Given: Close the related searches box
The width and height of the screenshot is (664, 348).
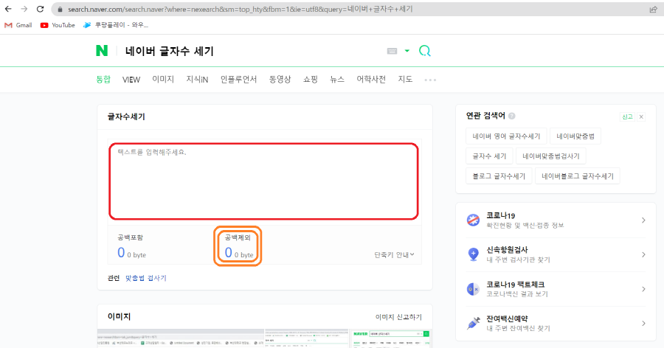Looking at the screenshot, I should [x=641, y=116].
